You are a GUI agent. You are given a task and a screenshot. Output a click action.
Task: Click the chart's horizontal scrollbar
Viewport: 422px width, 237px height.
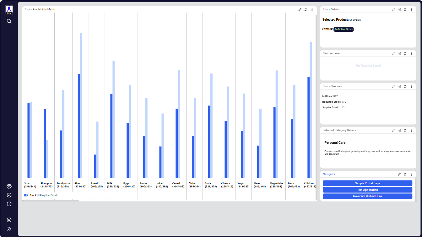coord(50,201)
